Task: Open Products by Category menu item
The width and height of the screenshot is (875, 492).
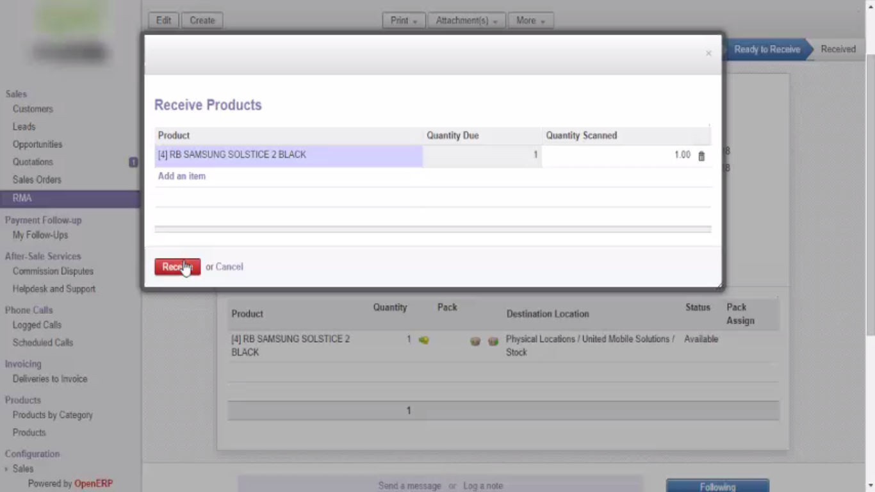Action: point(53,415)
